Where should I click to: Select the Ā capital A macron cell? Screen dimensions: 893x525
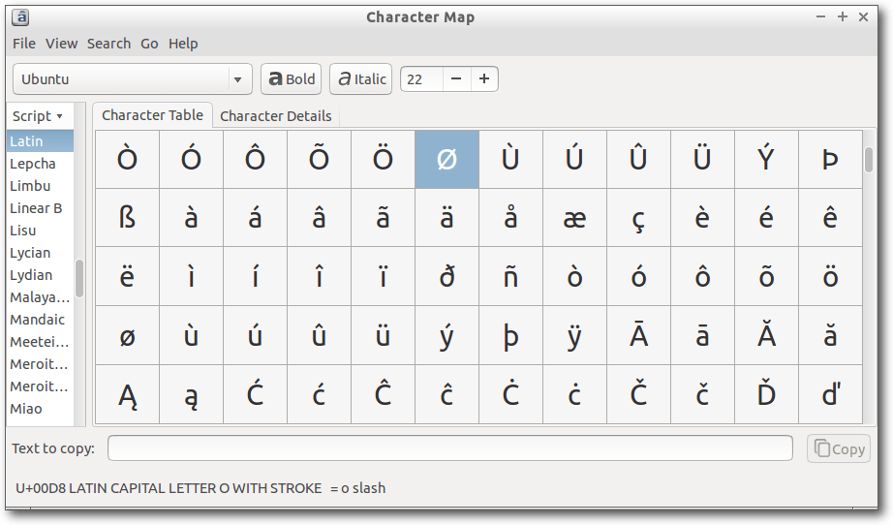[x=638, y=335]
